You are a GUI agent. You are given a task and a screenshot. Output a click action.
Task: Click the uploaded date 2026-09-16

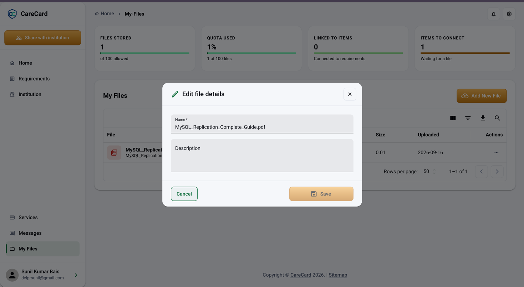pos(430,152)
